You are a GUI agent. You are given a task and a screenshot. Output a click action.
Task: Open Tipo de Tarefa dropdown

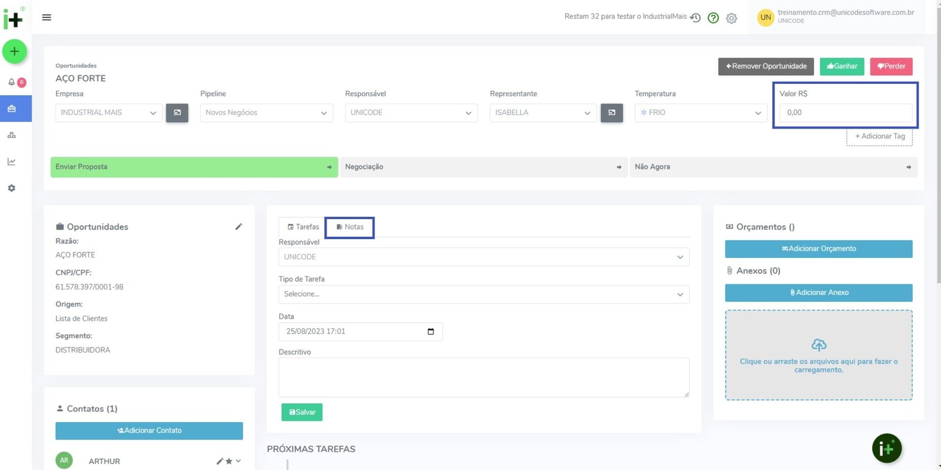point(483,294)
